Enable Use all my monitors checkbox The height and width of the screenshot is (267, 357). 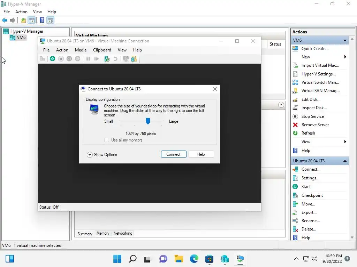tap(107, 140)
